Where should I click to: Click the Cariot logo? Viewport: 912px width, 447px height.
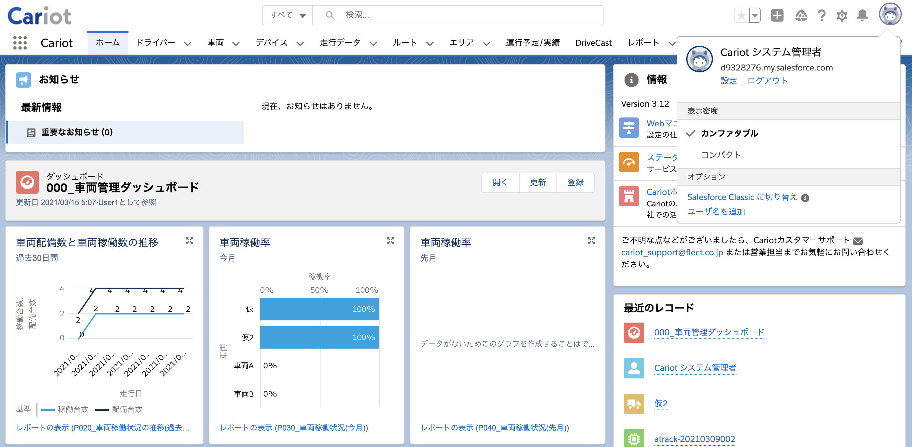pos(39,16)
